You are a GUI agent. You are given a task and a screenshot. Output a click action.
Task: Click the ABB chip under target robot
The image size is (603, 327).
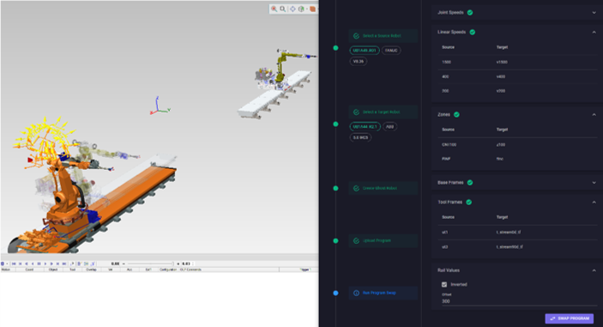coord(390,126)
